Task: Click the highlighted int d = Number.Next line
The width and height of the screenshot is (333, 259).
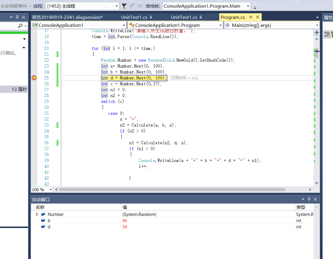Action: pos(134,78)
